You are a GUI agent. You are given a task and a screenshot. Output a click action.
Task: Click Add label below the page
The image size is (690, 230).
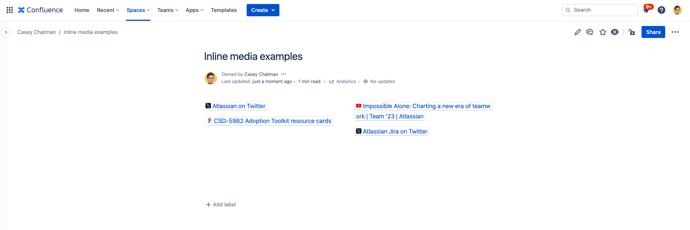pyautogui.click(x=221, y=205)
